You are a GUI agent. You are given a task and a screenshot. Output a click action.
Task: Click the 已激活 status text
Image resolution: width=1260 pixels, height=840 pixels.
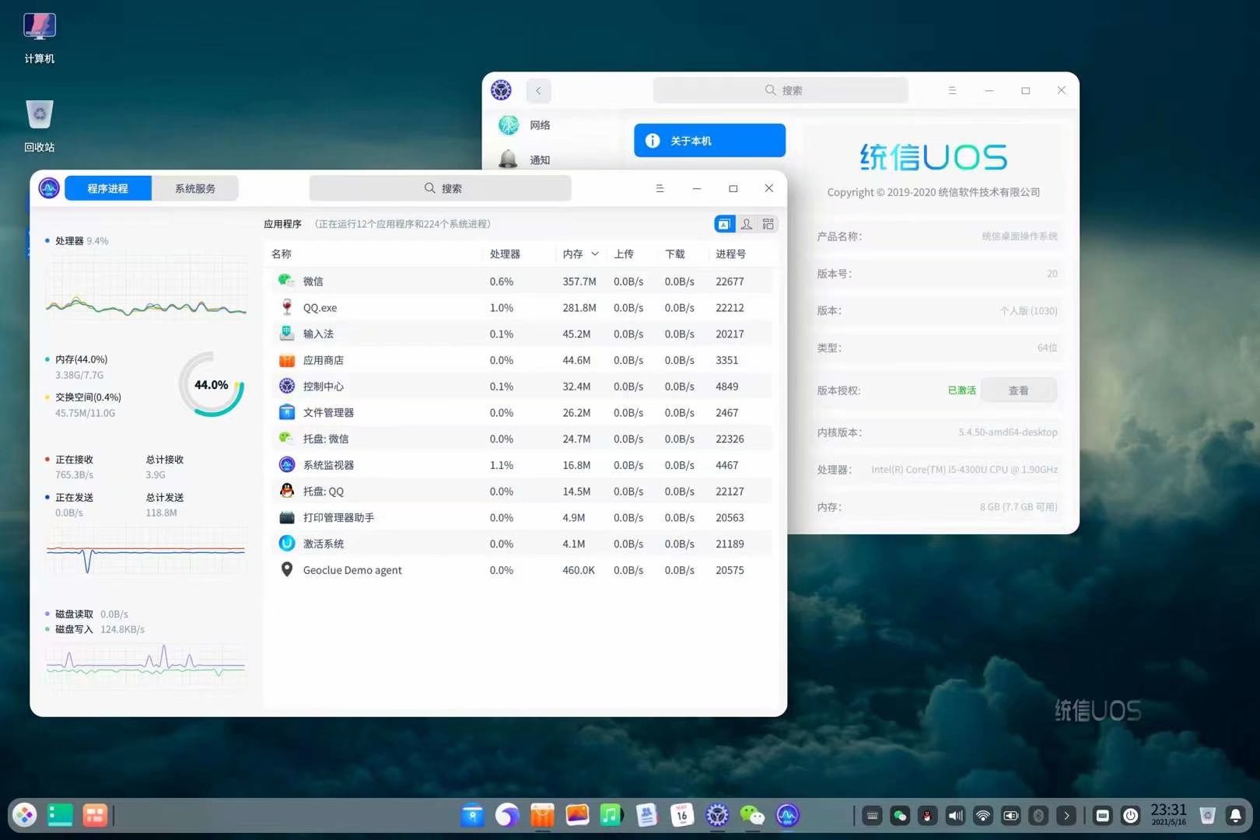pos(961,390)
